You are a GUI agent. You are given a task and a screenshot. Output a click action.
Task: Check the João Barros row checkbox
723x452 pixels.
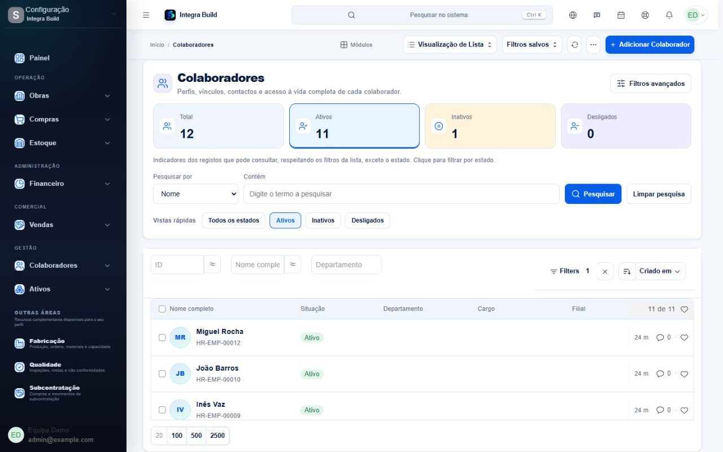pyautogui.click(x=162, y=373)
